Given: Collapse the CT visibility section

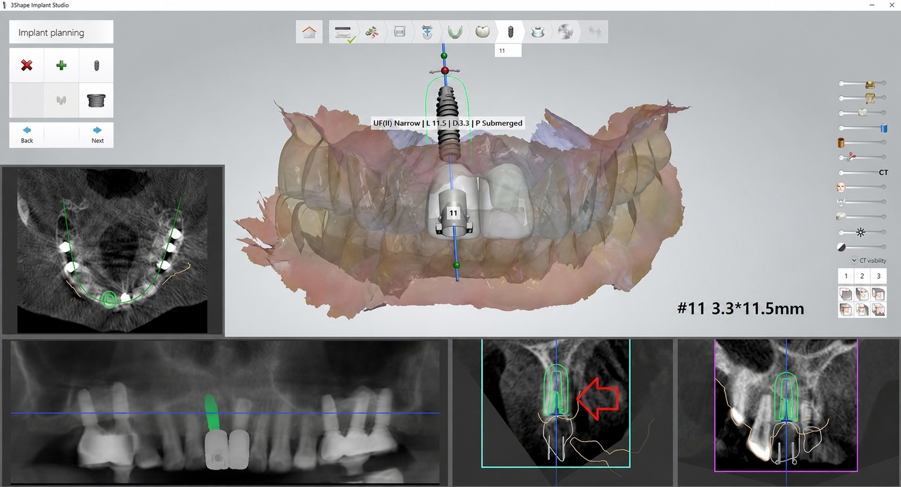Looking at the screenshot, I should (x=854, y=260).
